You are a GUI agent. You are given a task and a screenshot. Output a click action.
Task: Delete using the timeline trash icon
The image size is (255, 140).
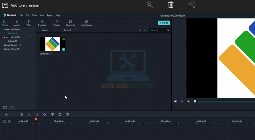tap(21, 114)
